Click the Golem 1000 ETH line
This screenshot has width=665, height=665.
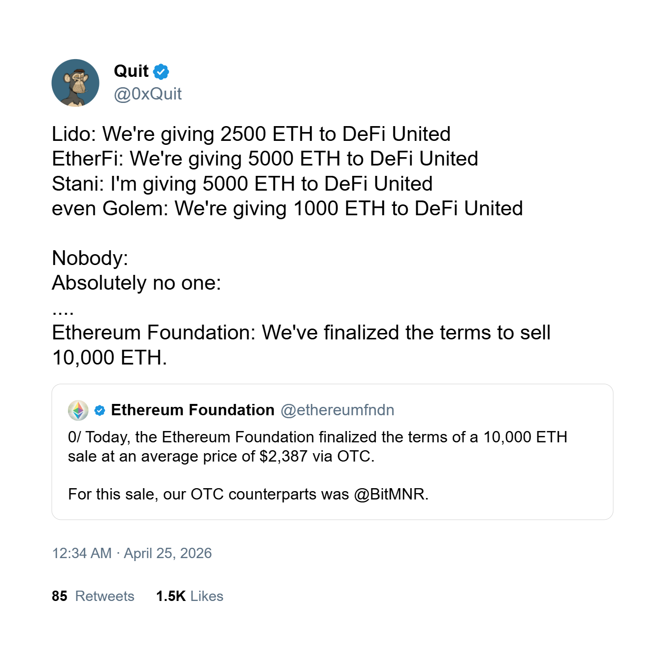(287, 208)
